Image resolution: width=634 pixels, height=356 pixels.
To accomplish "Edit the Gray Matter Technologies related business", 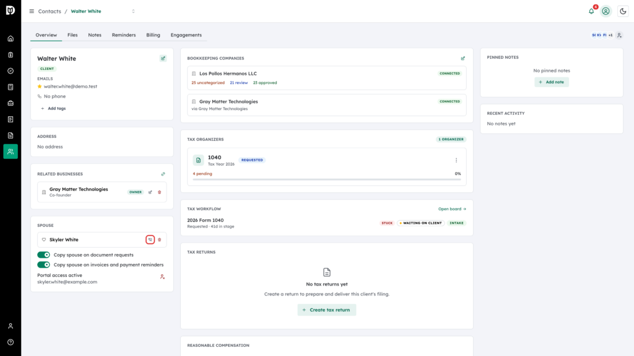I will click(150, 192).
